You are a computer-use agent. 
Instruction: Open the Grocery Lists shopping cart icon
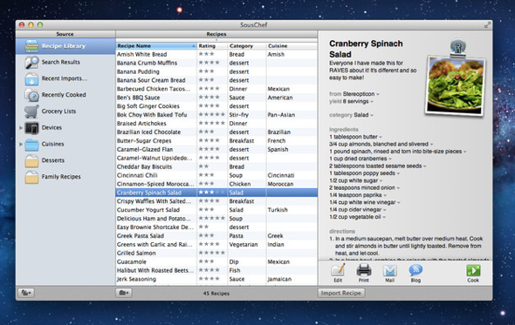click(x=31, y=112)
